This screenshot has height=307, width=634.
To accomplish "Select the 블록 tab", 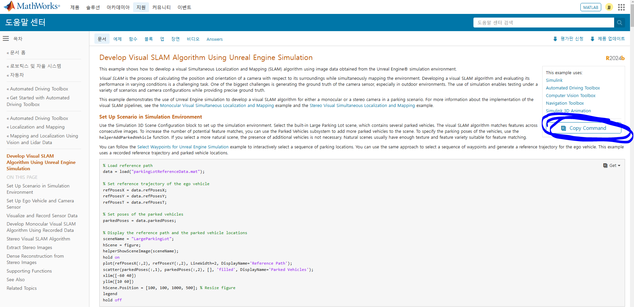I will (149, 39).
